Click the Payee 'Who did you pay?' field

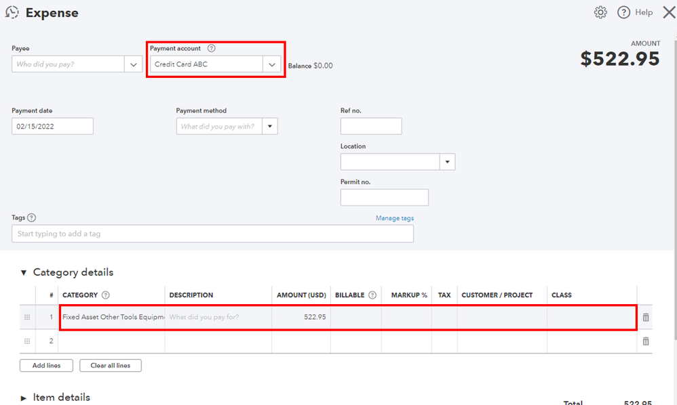click(x=69, y=64)
